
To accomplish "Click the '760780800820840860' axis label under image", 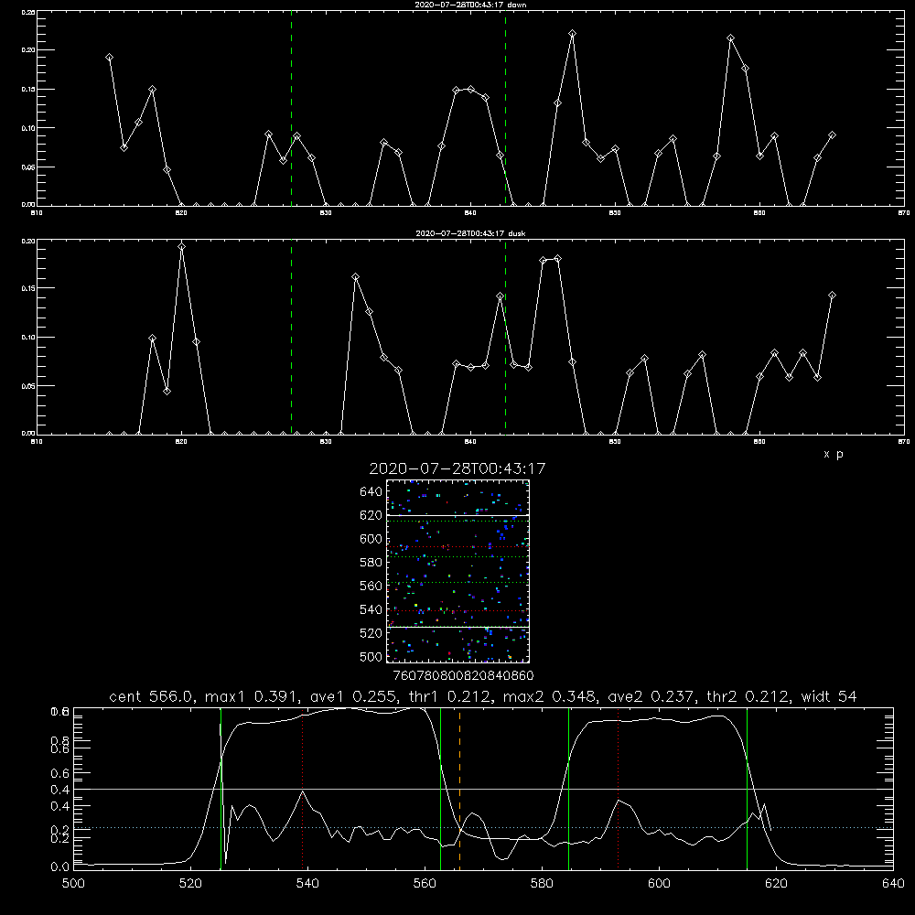I will pos(463,675).
